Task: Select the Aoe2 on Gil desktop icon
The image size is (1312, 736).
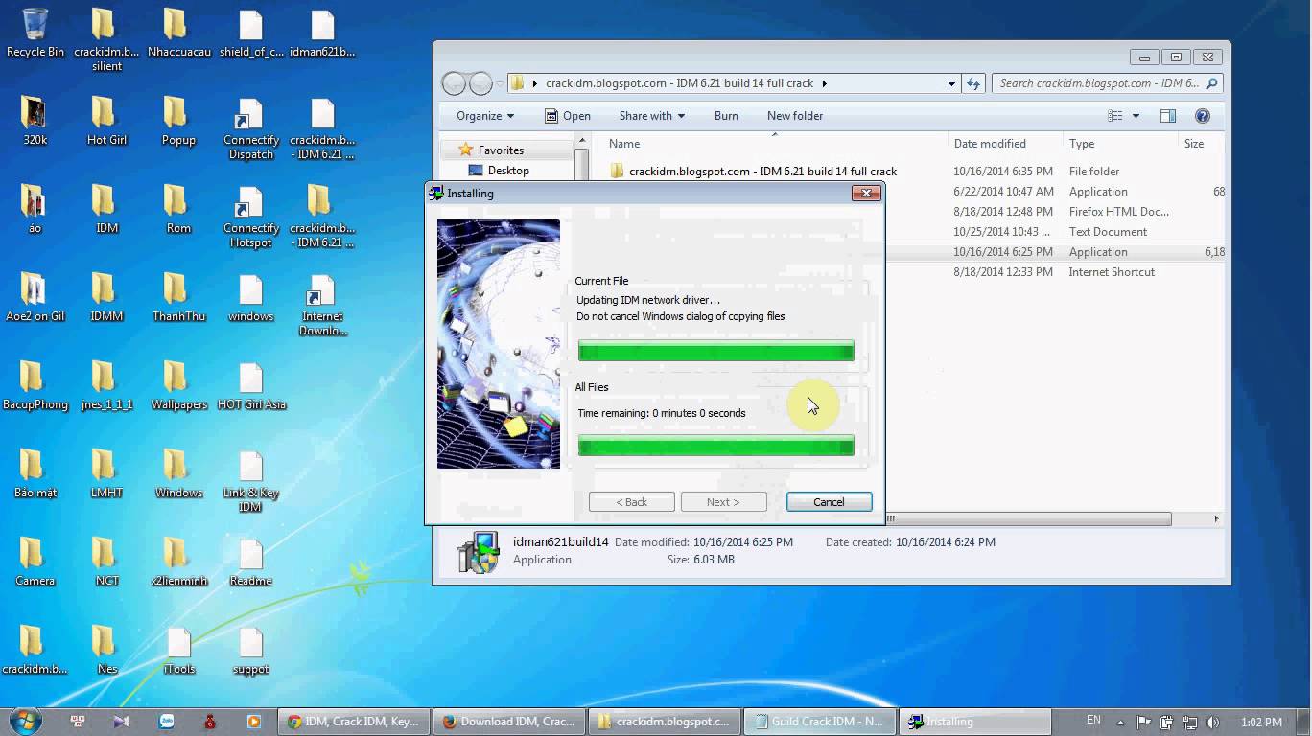Action: (x=35, y=297)
